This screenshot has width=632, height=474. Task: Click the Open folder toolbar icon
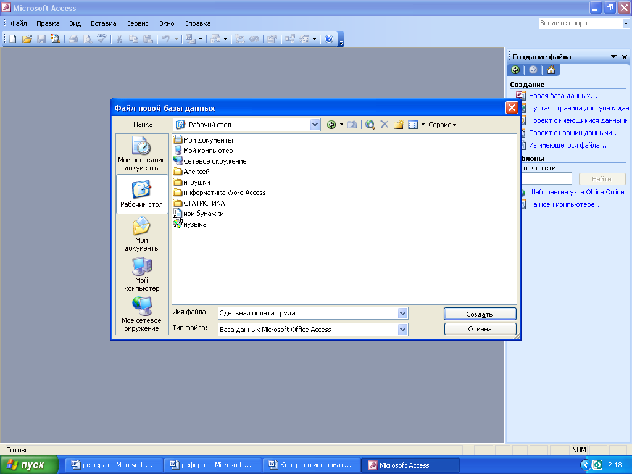pyautogui.click(x=27, y=39)
